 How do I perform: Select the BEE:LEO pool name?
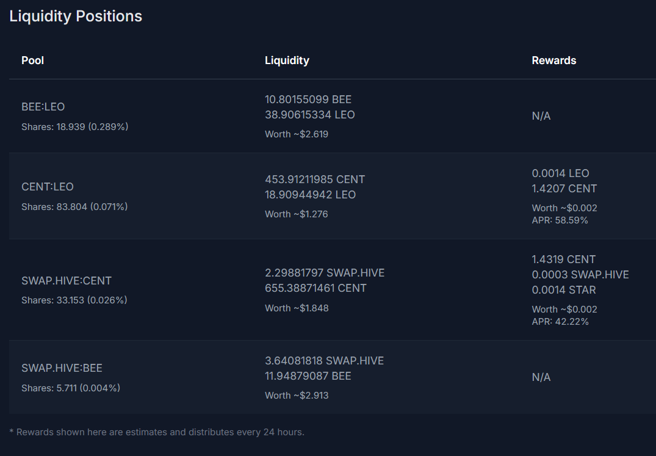click(43, 107)
